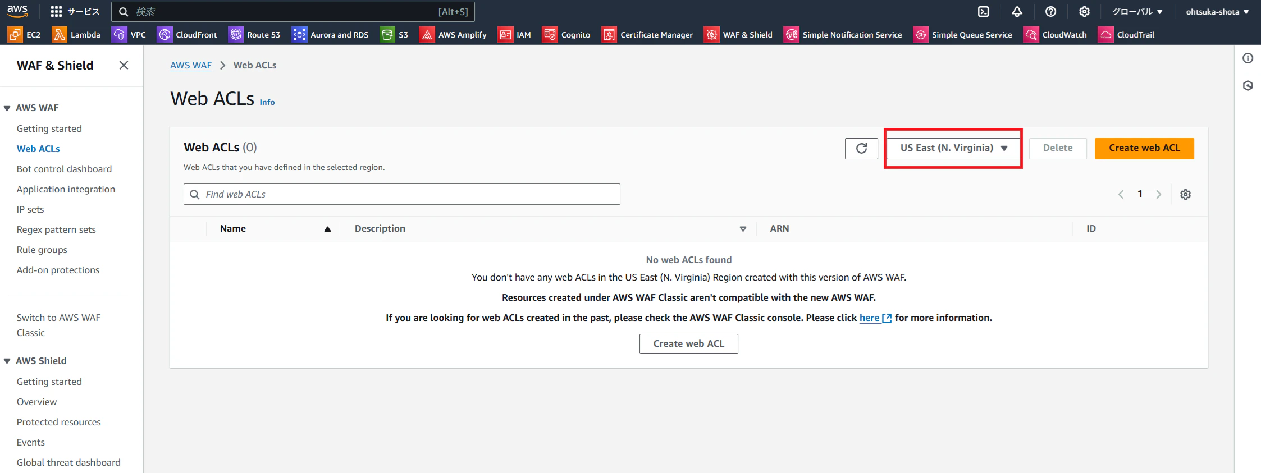Open the info panel icon on right edge

pos(1248,58)
